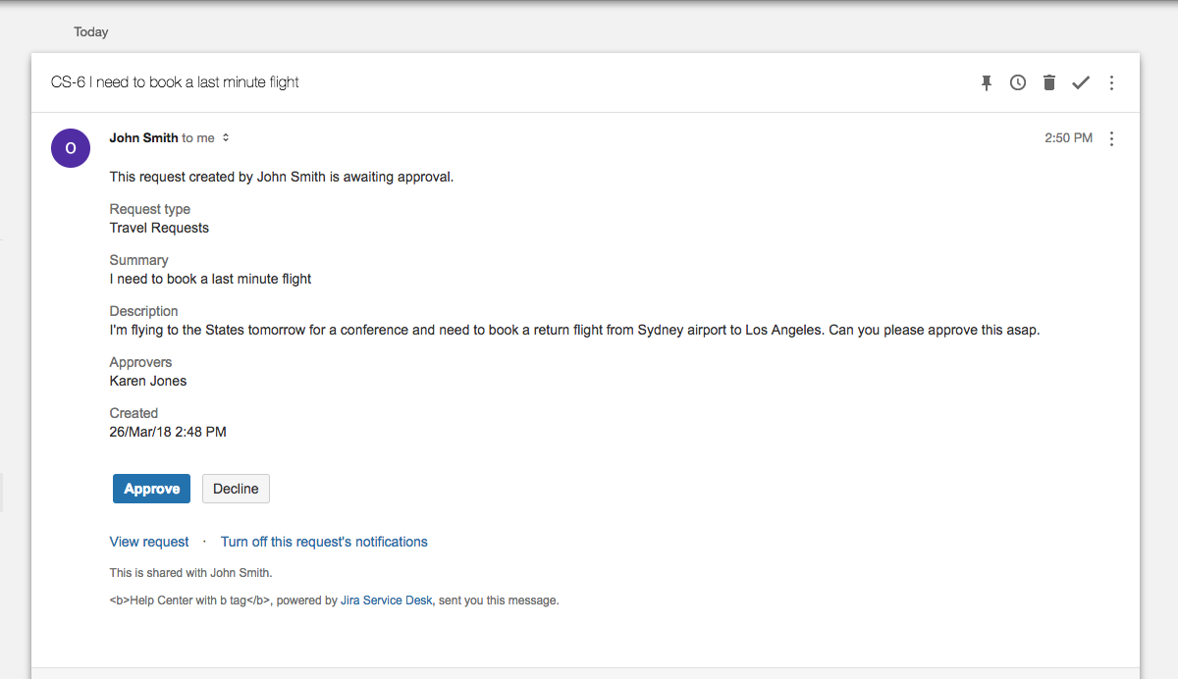The image size is (1178, 679).
Task: Click John Smith's purple avatar
Action: coord(70,147)
